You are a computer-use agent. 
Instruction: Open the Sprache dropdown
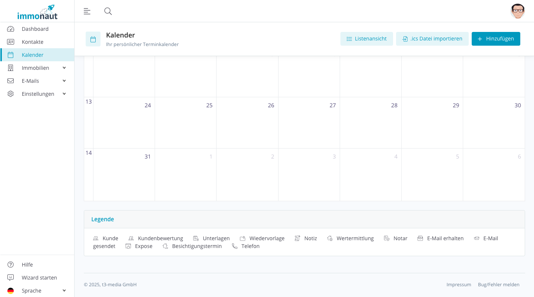pos(64,291)
